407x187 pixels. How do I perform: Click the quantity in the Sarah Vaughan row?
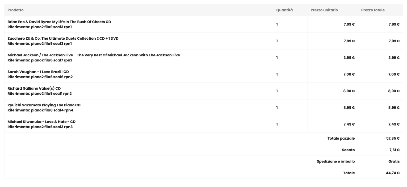tap(277, 74)
